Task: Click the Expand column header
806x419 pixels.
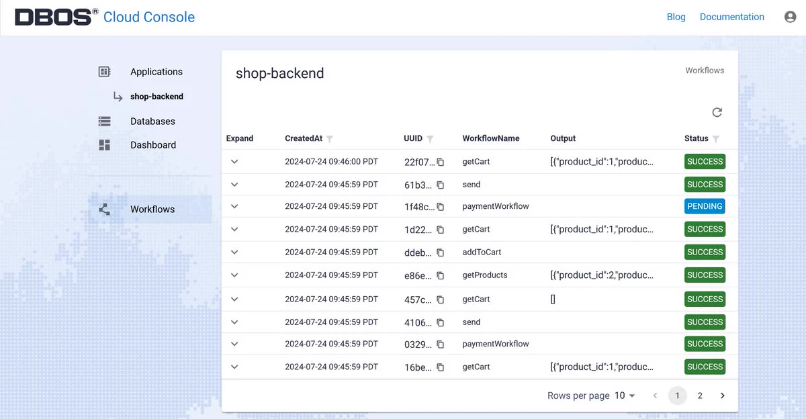Action: [240, 138]
